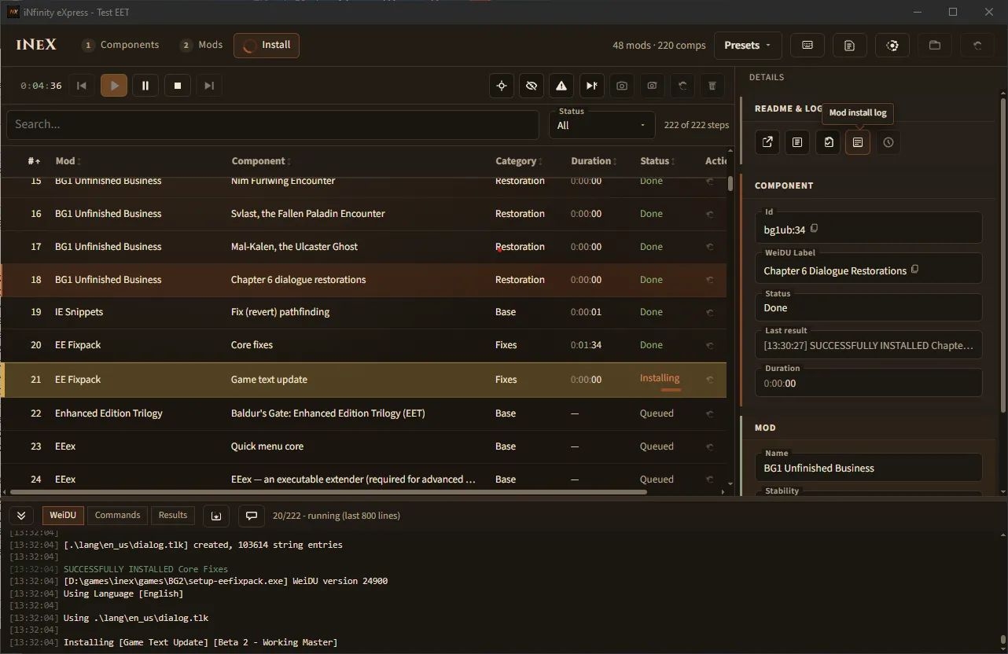Viewport: 1008px width, 654px height.
Task: Open the WeiDU log tab
Action: pos(63,516)
